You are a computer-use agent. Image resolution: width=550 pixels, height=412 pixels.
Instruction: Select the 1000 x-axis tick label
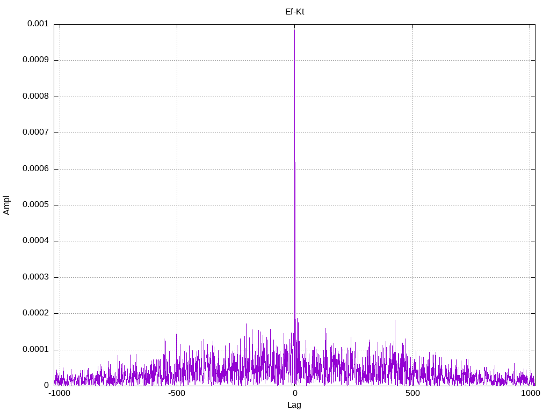click(530, 393)
